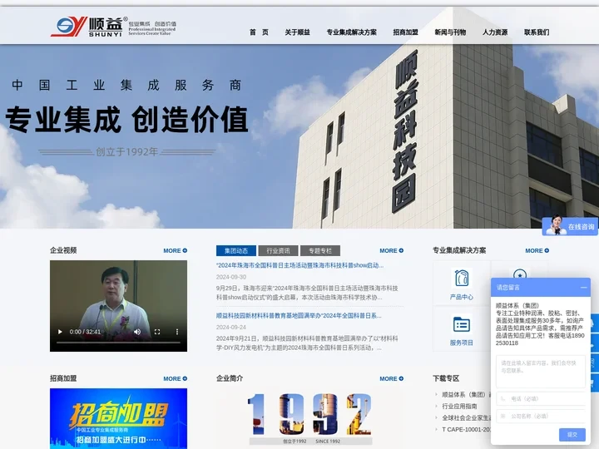The height and width of the screenshot is (449, 599).
Task: Click MORE next to 招商加盟 heading
Action: point(176,378)
